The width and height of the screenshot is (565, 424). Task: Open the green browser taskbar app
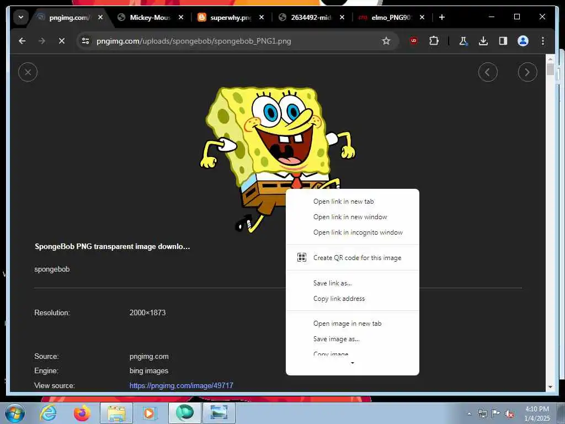pyautogui.click(x=184, y=413)
